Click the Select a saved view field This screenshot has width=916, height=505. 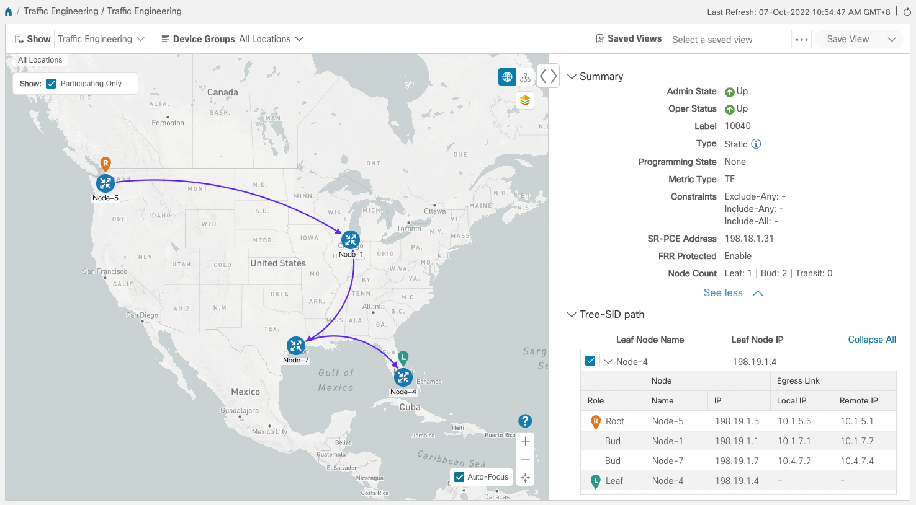(x=729, y=39)
